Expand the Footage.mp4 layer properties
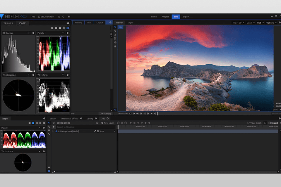 point(53,131)
